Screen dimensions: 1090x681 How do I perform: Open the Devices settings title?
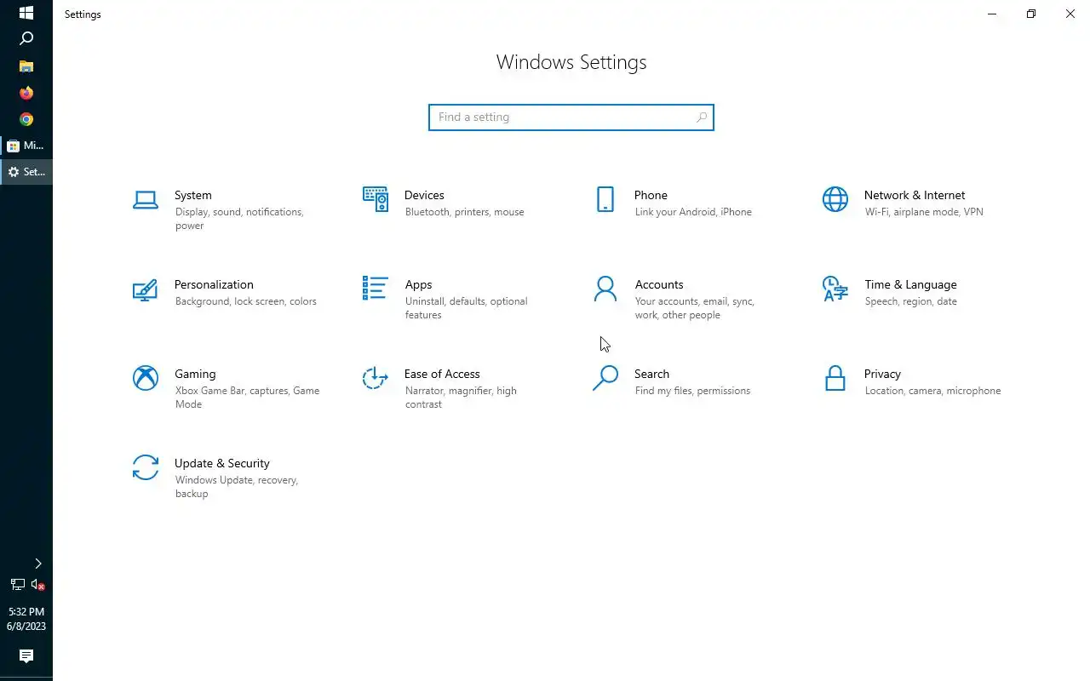click(x=424, y=195)
